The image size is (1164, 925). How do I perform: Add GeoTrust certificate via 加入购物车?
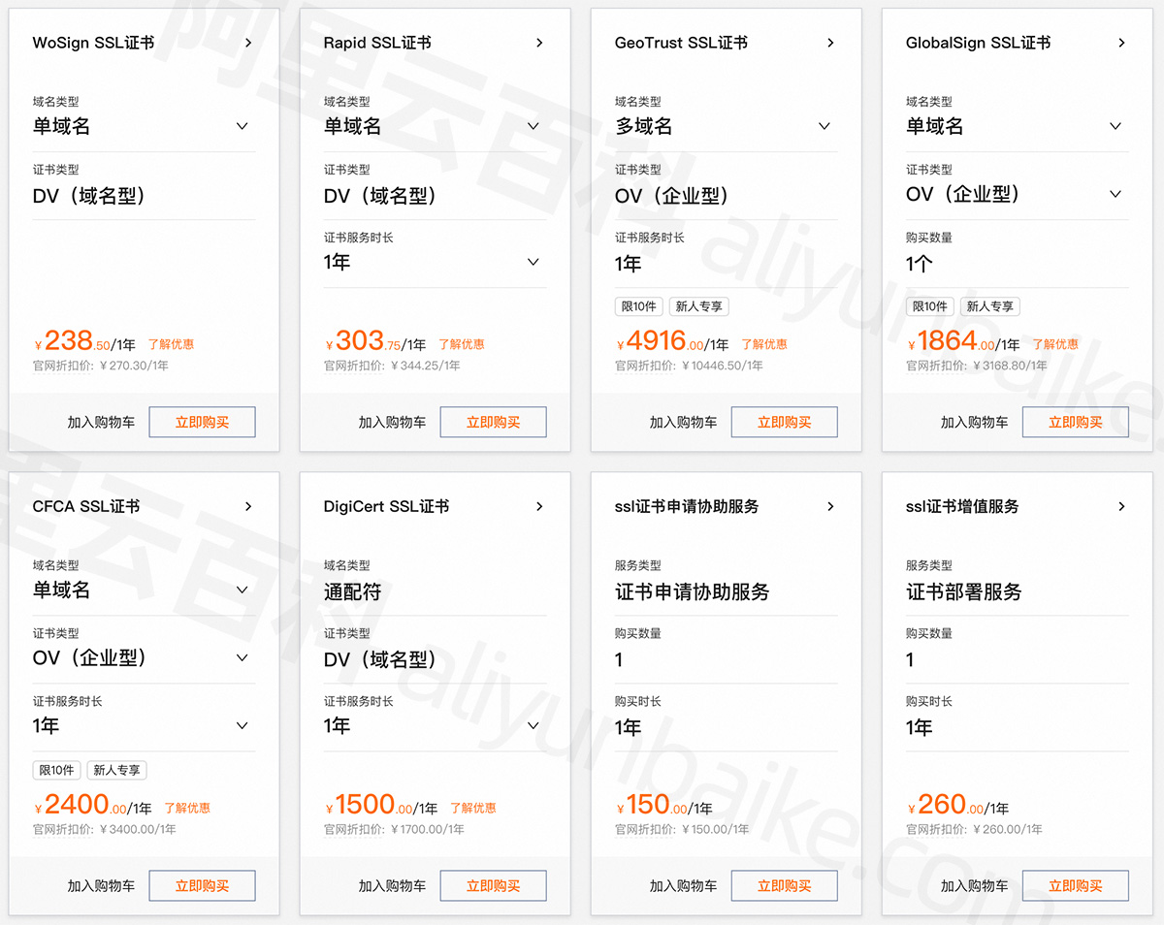pos(683,422)
